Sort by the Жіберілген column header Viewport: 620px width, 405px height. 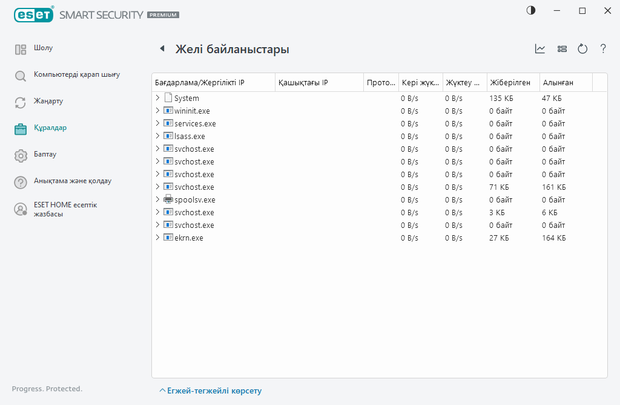tap(510, 82)
